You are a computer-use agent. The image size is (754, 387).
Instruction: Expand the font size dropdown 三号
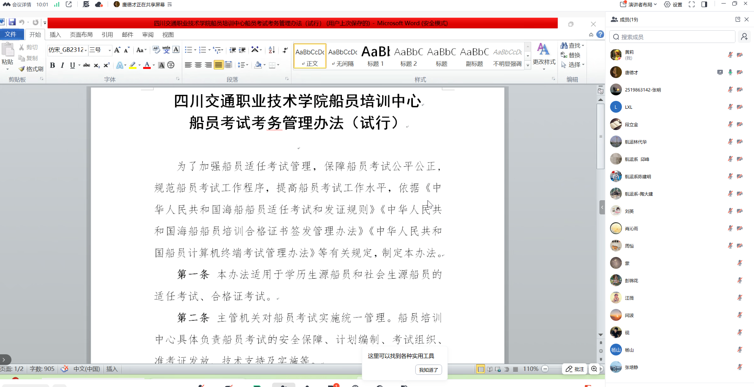[x=109, y=50]
